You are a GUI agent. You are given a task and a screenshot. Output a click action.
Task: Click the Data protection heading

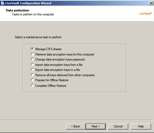(x=18, y=10)
